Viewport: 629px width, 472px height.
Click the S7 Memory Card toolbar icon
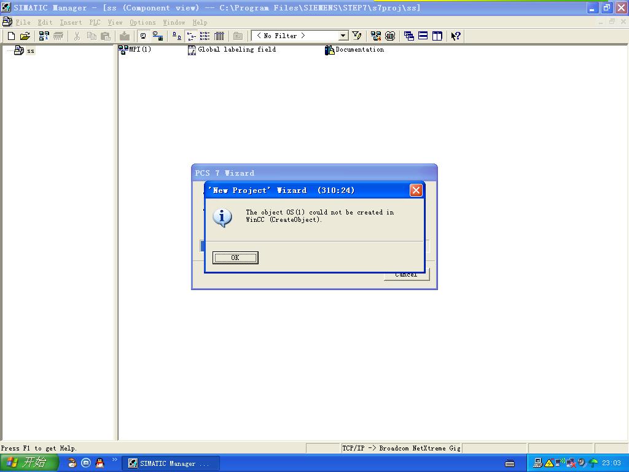coord(58,36)
